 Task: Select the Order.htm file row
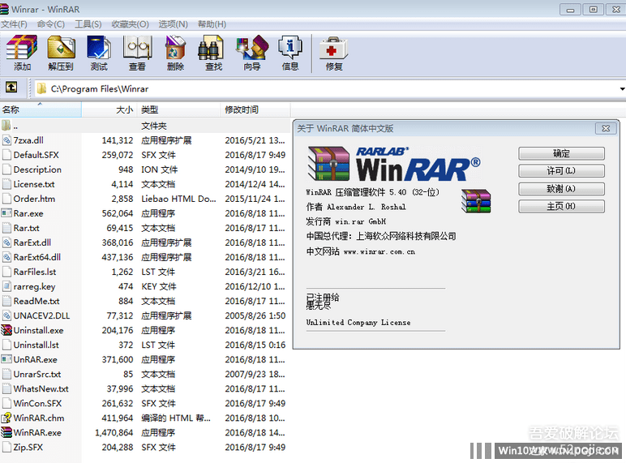coord(145,199)
